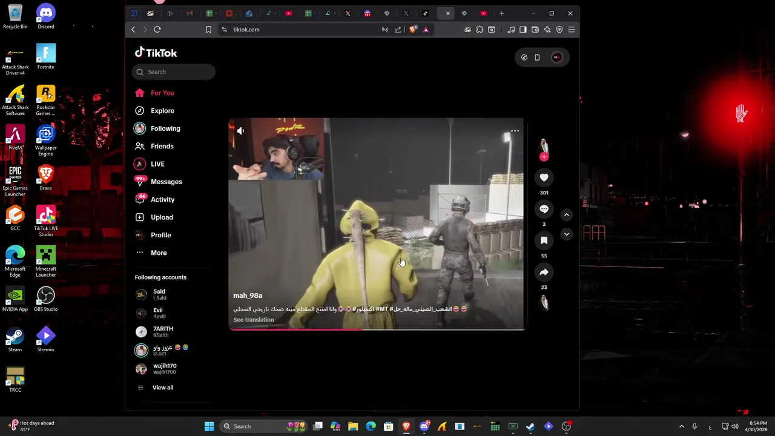Open the Sald account avatar
The image size is (775, 436).
(141, 294)
